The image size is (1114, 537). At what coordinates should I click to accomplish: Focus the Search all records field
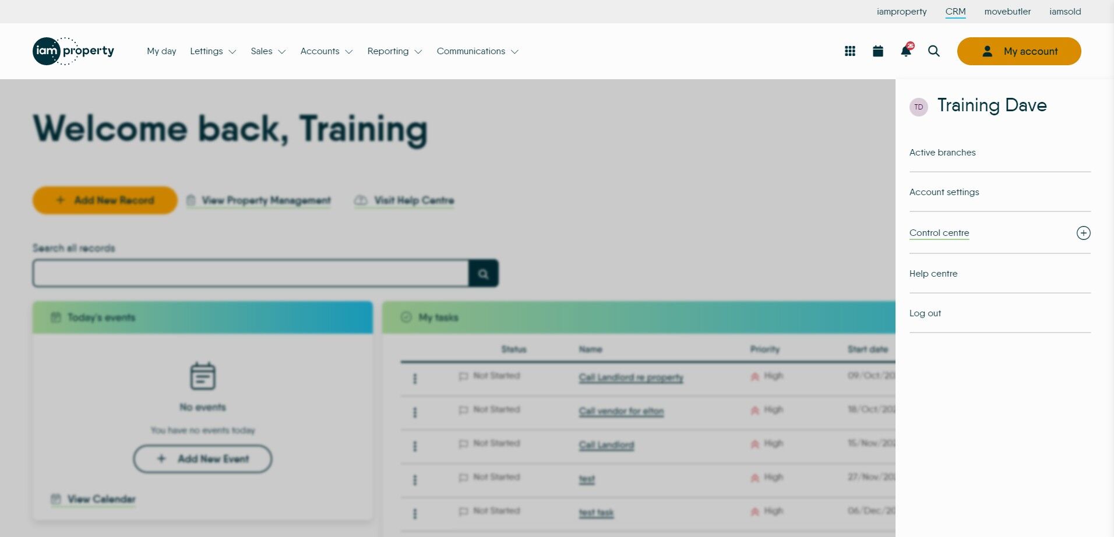(x=251, y=273)
